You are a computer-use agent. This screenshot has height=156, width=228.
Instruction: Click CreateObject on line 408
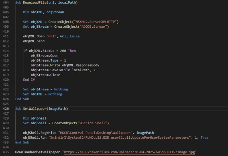(x=60, y=22)
